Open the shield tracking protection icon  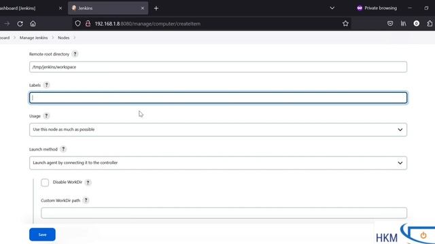[77, 24]
